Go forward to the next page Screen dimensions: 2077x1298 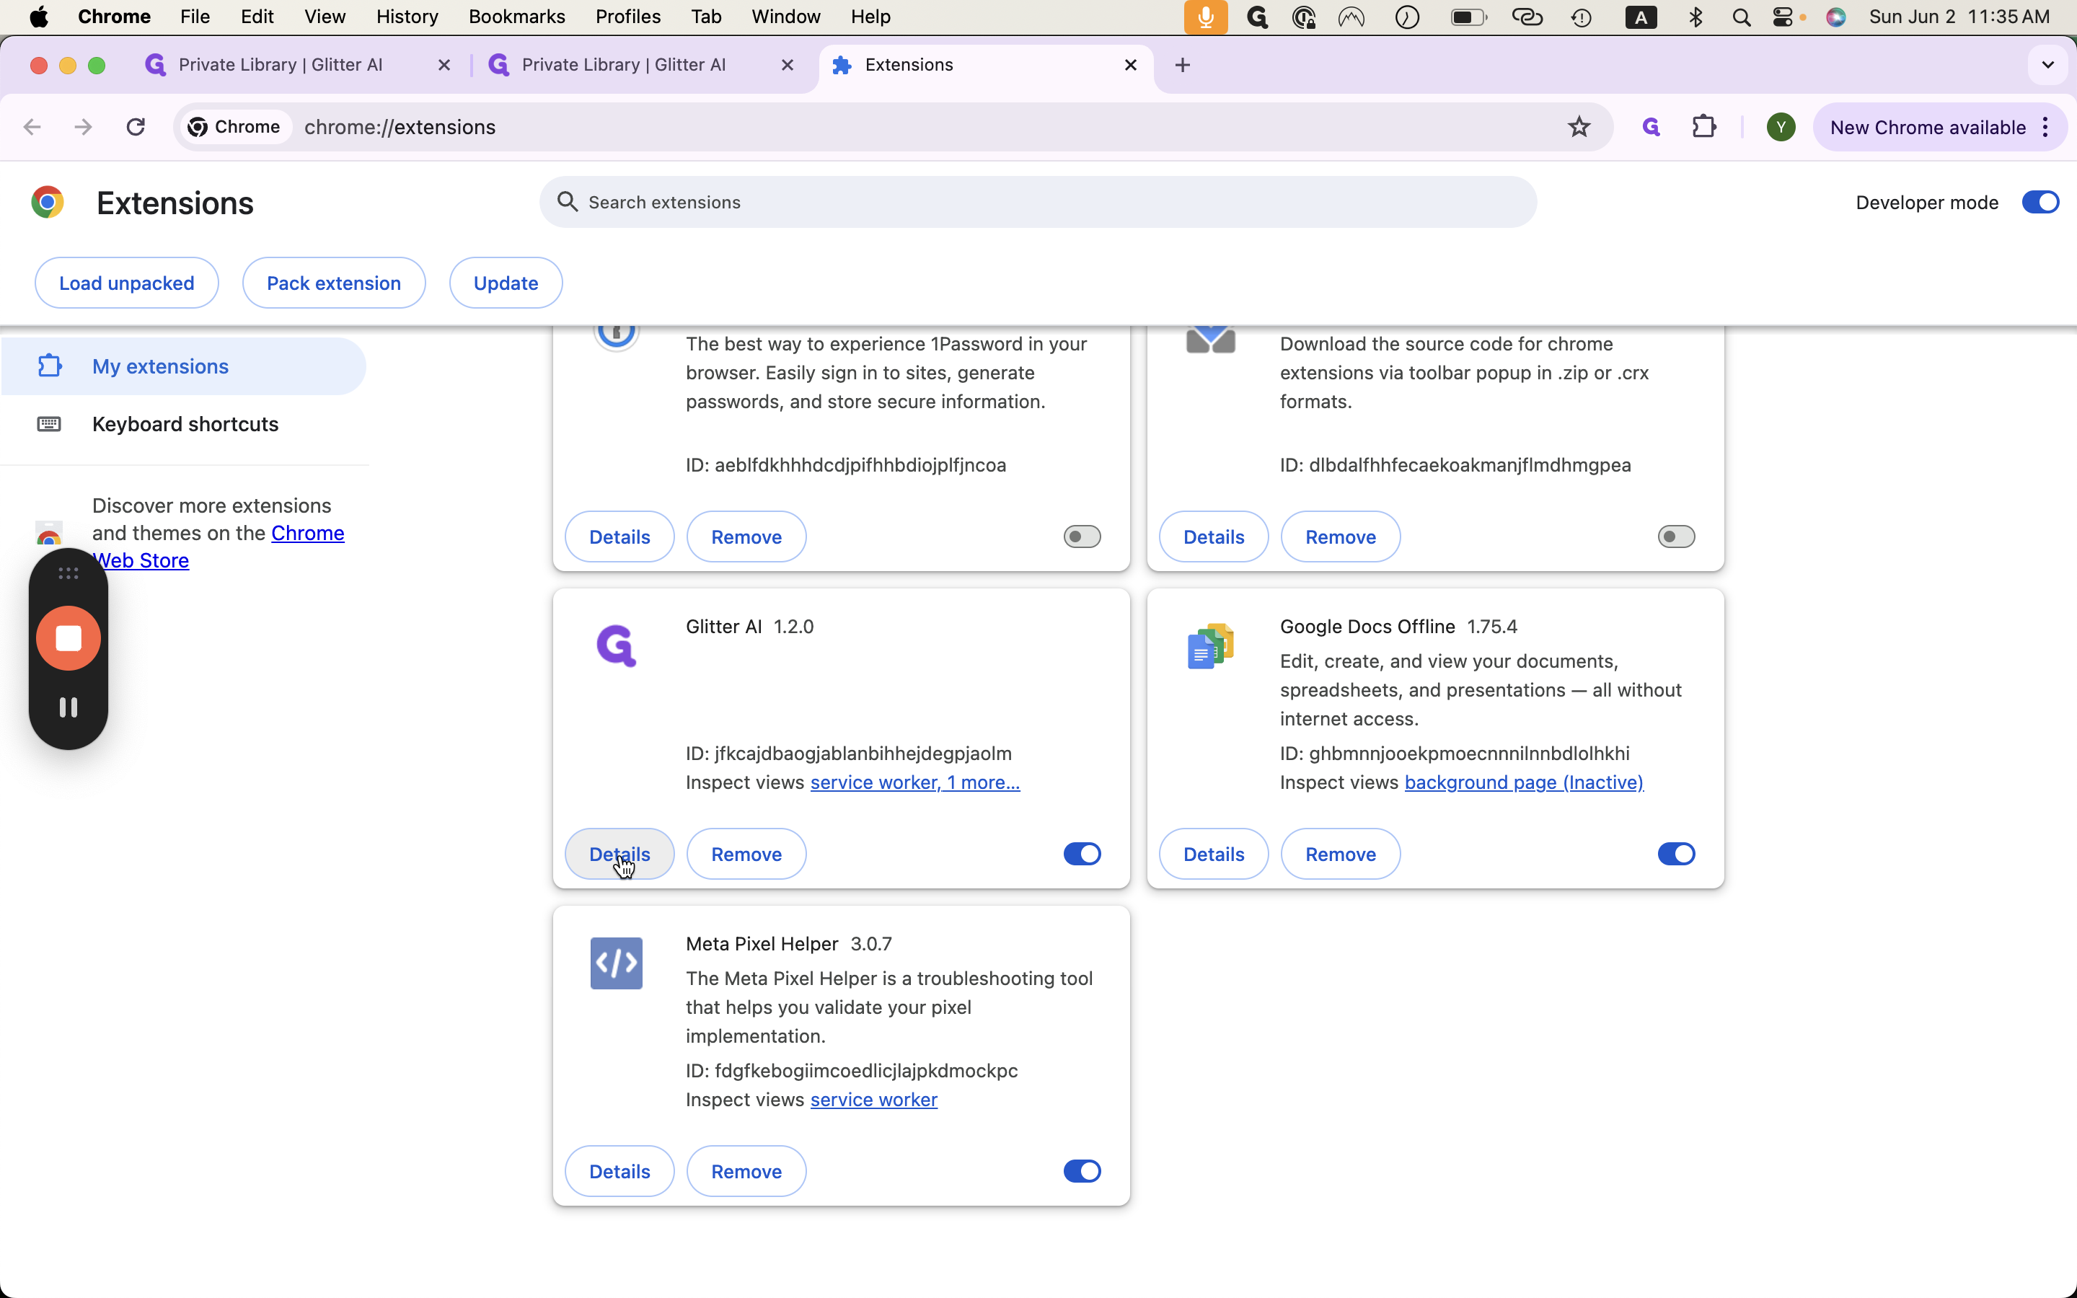[83, 127]
